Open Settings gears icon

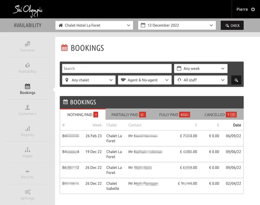28,192
